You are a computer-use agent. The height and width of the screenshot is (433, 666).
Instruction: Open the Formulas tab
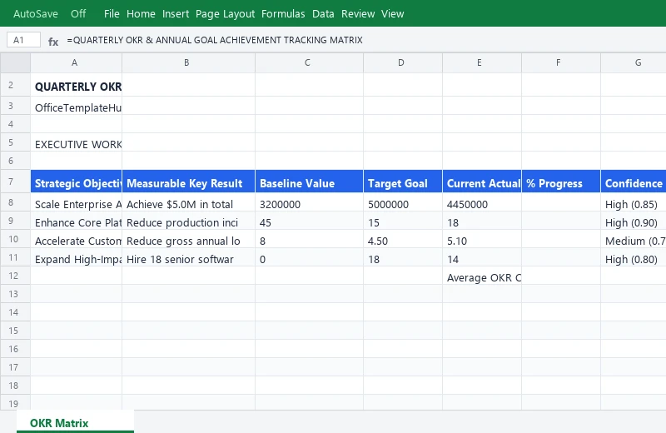click(x=283, y=13)
